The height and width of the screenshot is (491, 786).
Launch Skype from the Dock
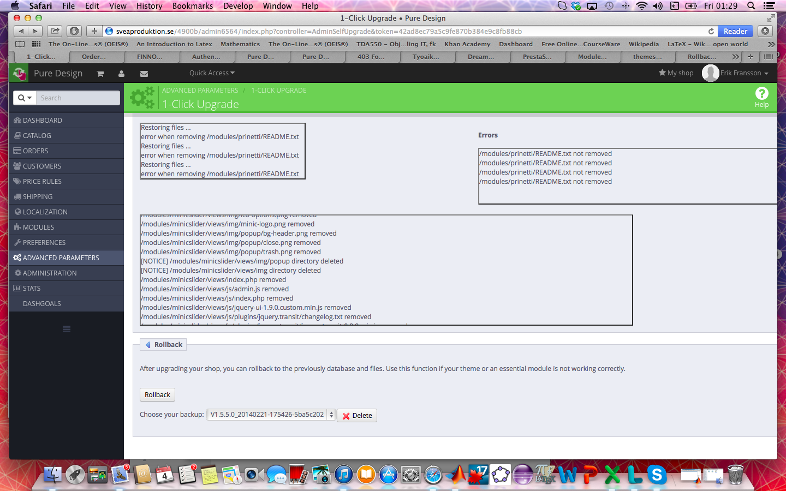click(x=657, y=475)
